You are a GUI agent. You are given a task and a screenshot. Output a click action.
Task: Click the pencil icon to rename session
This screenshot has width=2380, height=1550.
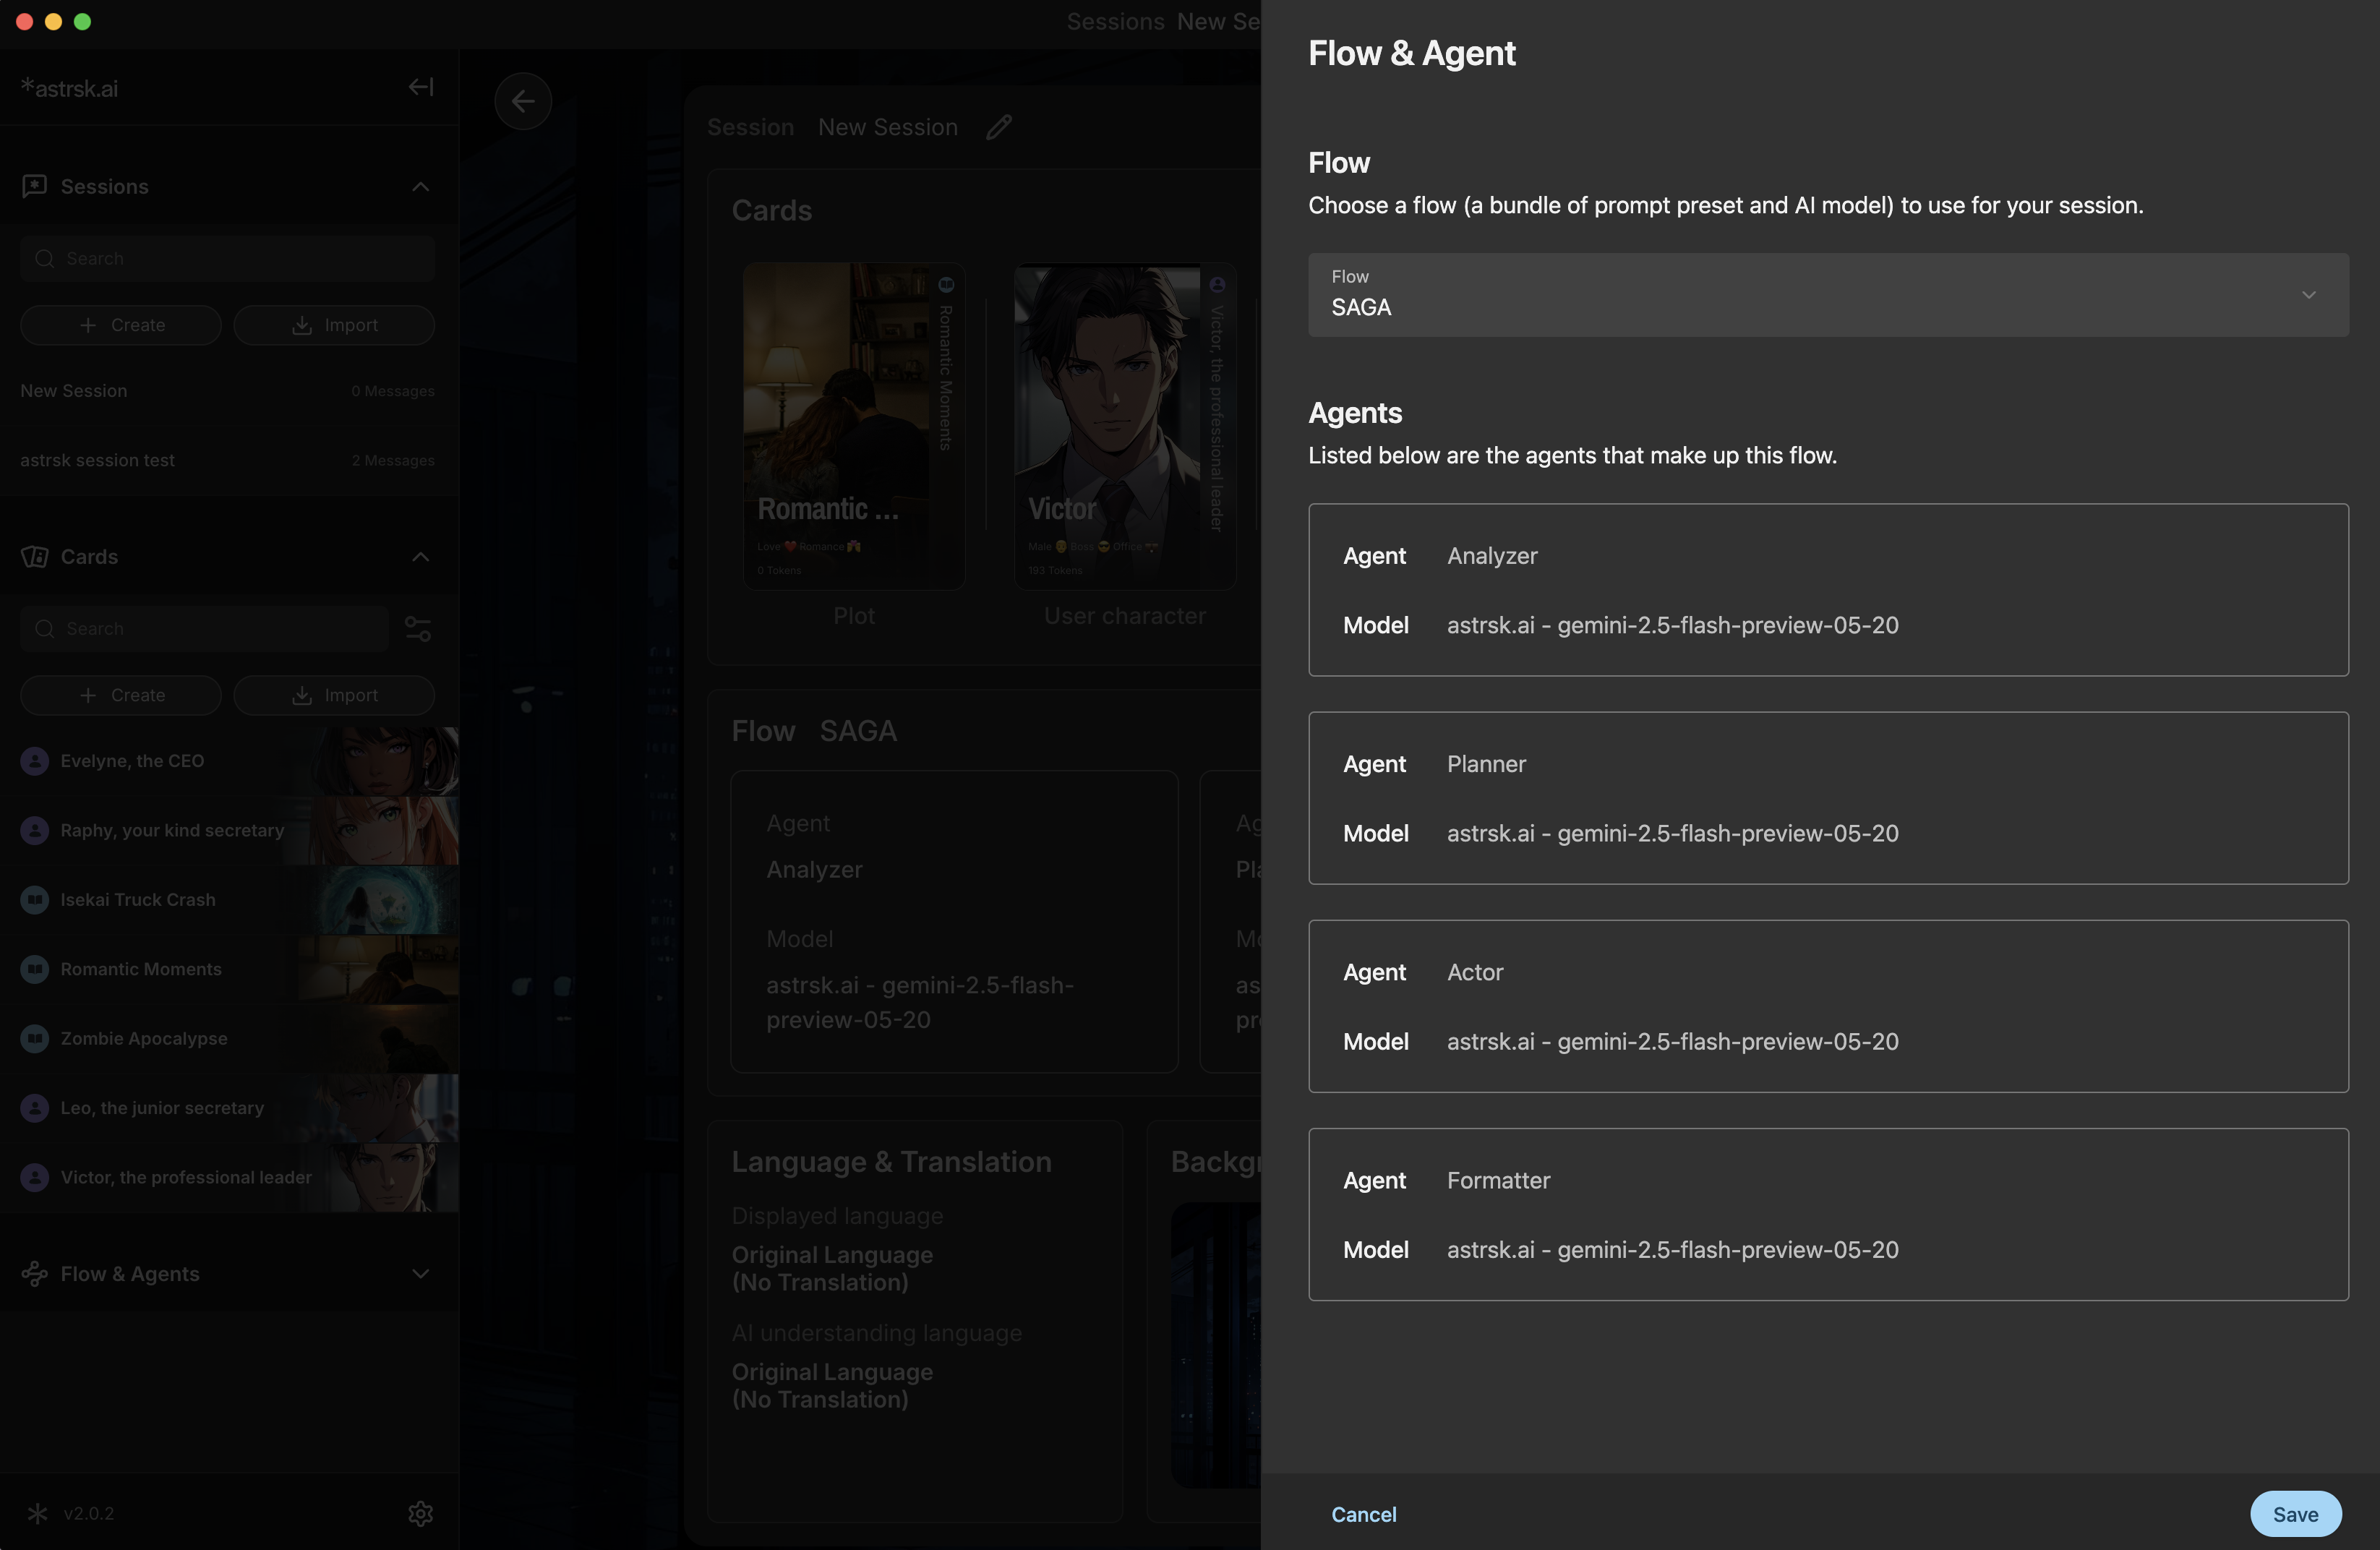pos(998,127)
